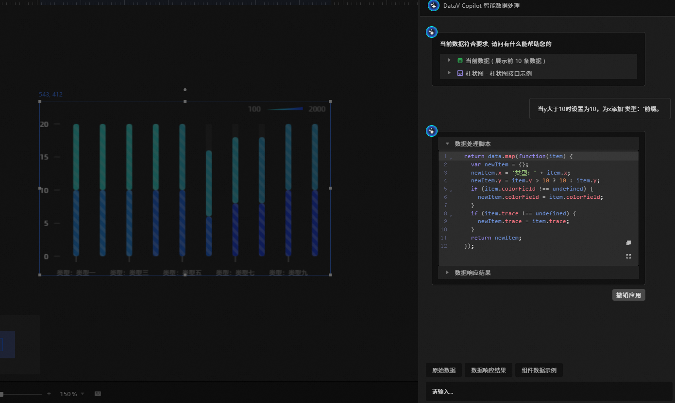The image size is (675, 403).
Task: Click the top-right resize handle of the chart
Action: tap(330, 101)
